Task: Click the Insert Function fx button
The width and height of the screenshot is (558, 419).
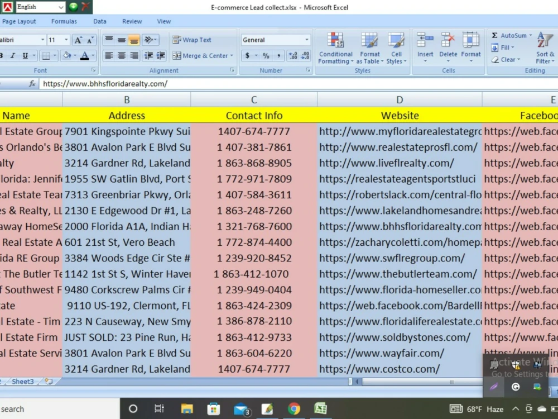Action: (32, 84)
